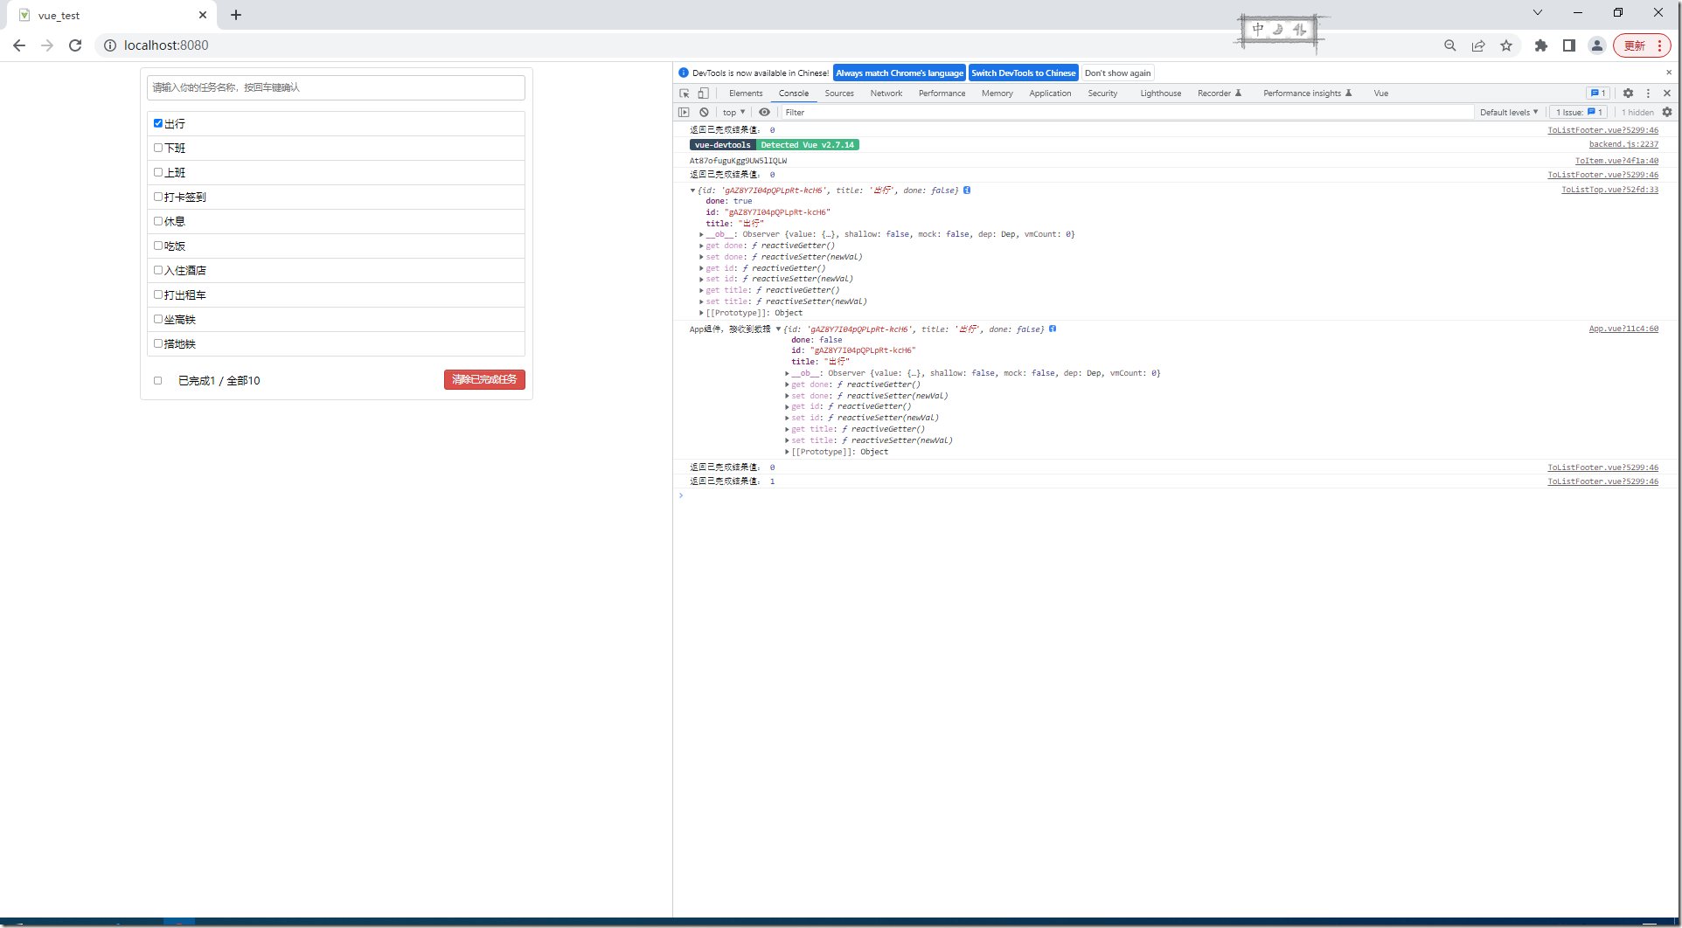Check the 打出租车 task
Screen dimensions: 1682x928
pos(158,294)
